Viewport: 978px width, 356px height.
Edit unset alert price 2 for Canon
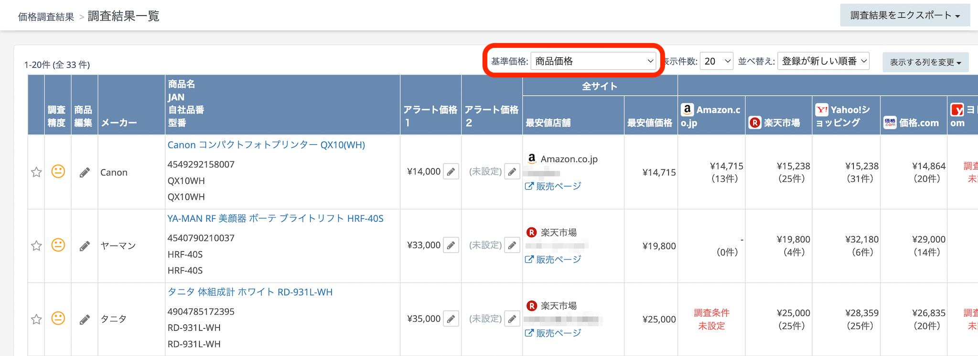tap(512, 172)
